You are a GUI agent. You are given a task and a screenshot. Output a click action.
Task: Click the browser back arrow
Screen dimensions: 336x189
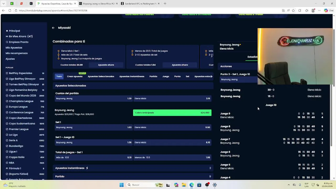tap(3, 10)
